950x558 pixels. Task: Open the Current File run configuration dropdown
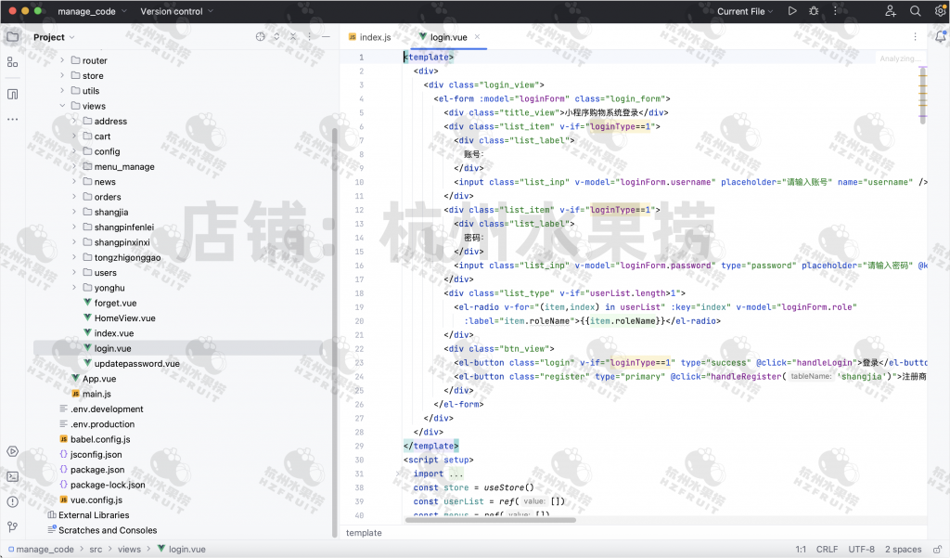click(746, 11)
